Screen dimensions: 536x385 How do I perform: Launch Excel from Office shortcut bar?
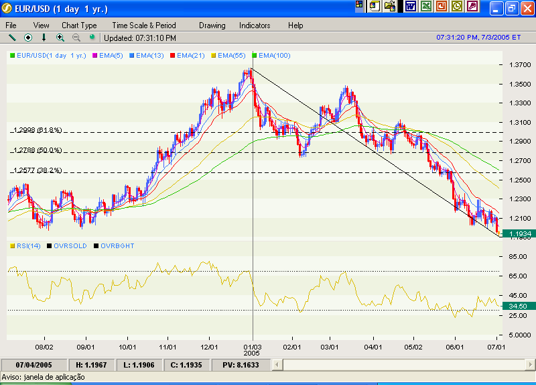(x=426, y=7)
